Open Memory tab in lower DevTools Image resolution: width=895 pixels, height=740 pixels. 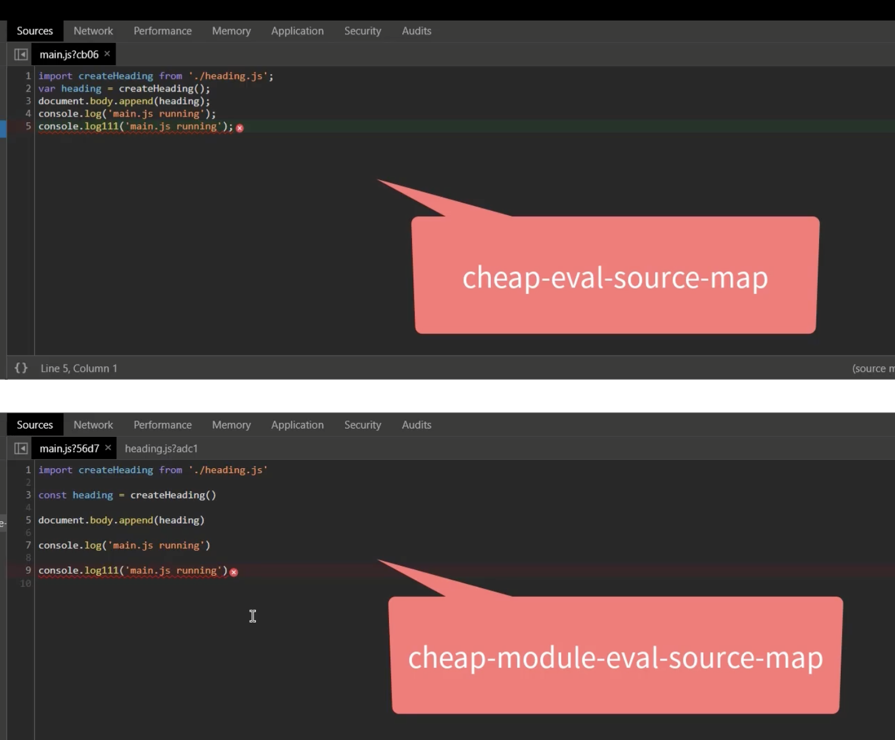[x=231, y=425]
